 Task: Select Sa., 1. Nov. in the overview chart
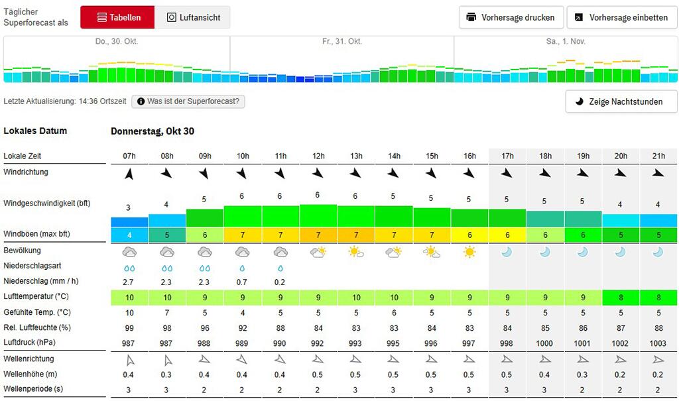[x=566, y=60]
